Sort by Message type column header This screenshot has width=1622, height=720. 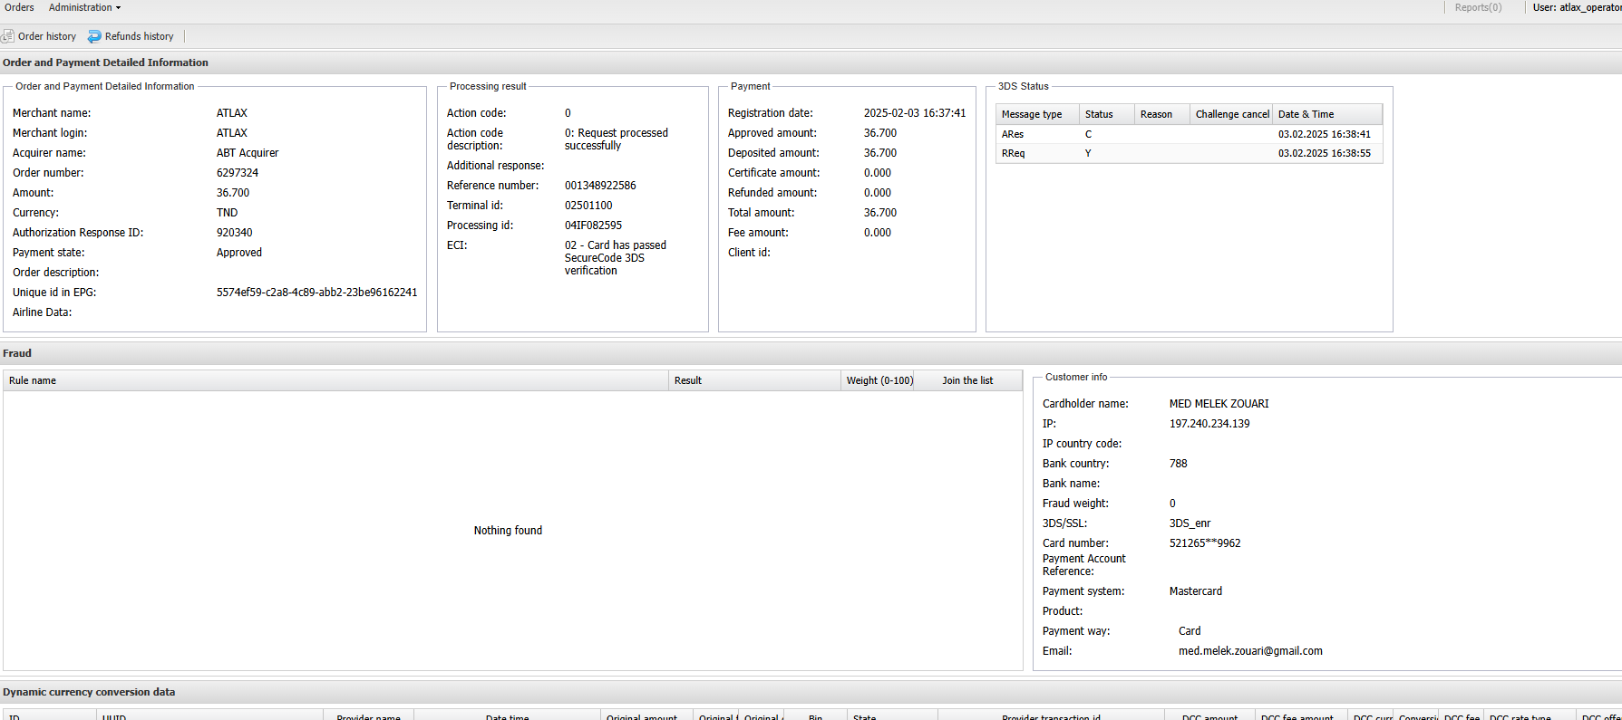1031,114
